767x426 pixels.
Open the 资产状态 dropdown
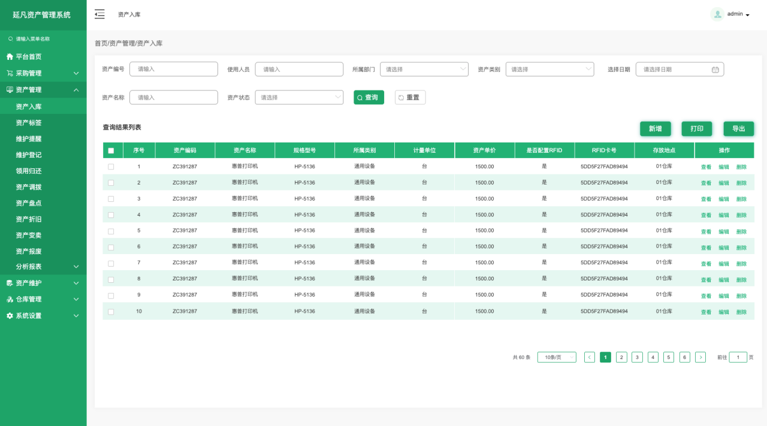pos(299,98)
